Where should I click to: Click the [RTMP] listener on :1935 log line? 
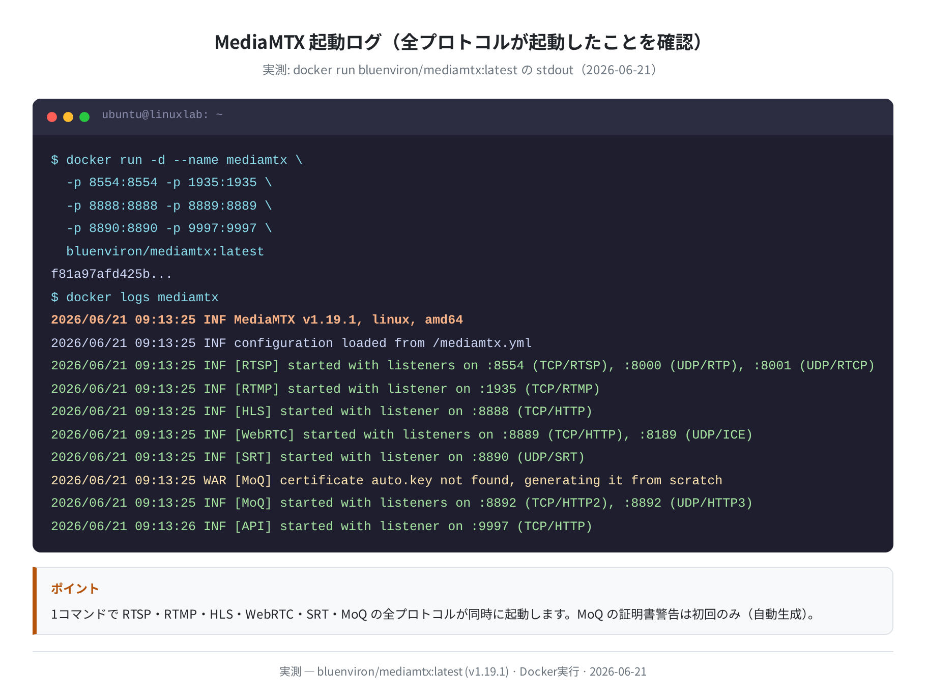point(326,389)
